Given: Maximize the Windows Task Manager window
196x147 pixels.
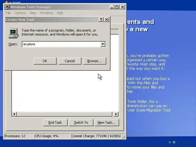Looking at the screenshot, I should point(117,7).
